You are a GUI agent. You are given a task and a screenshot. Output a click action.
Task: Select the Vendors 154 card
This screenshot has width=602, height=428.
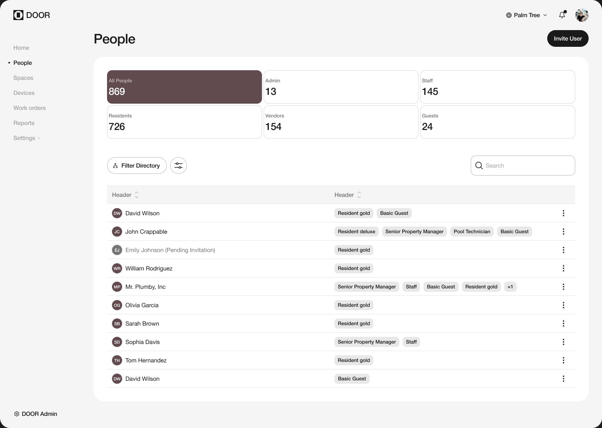click(x=341, y=122)
